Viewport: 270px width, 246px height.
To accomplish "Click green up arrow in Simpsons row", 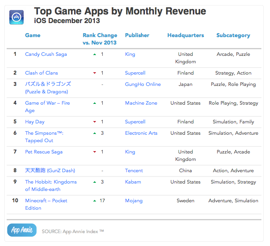I will pos(94,133).
